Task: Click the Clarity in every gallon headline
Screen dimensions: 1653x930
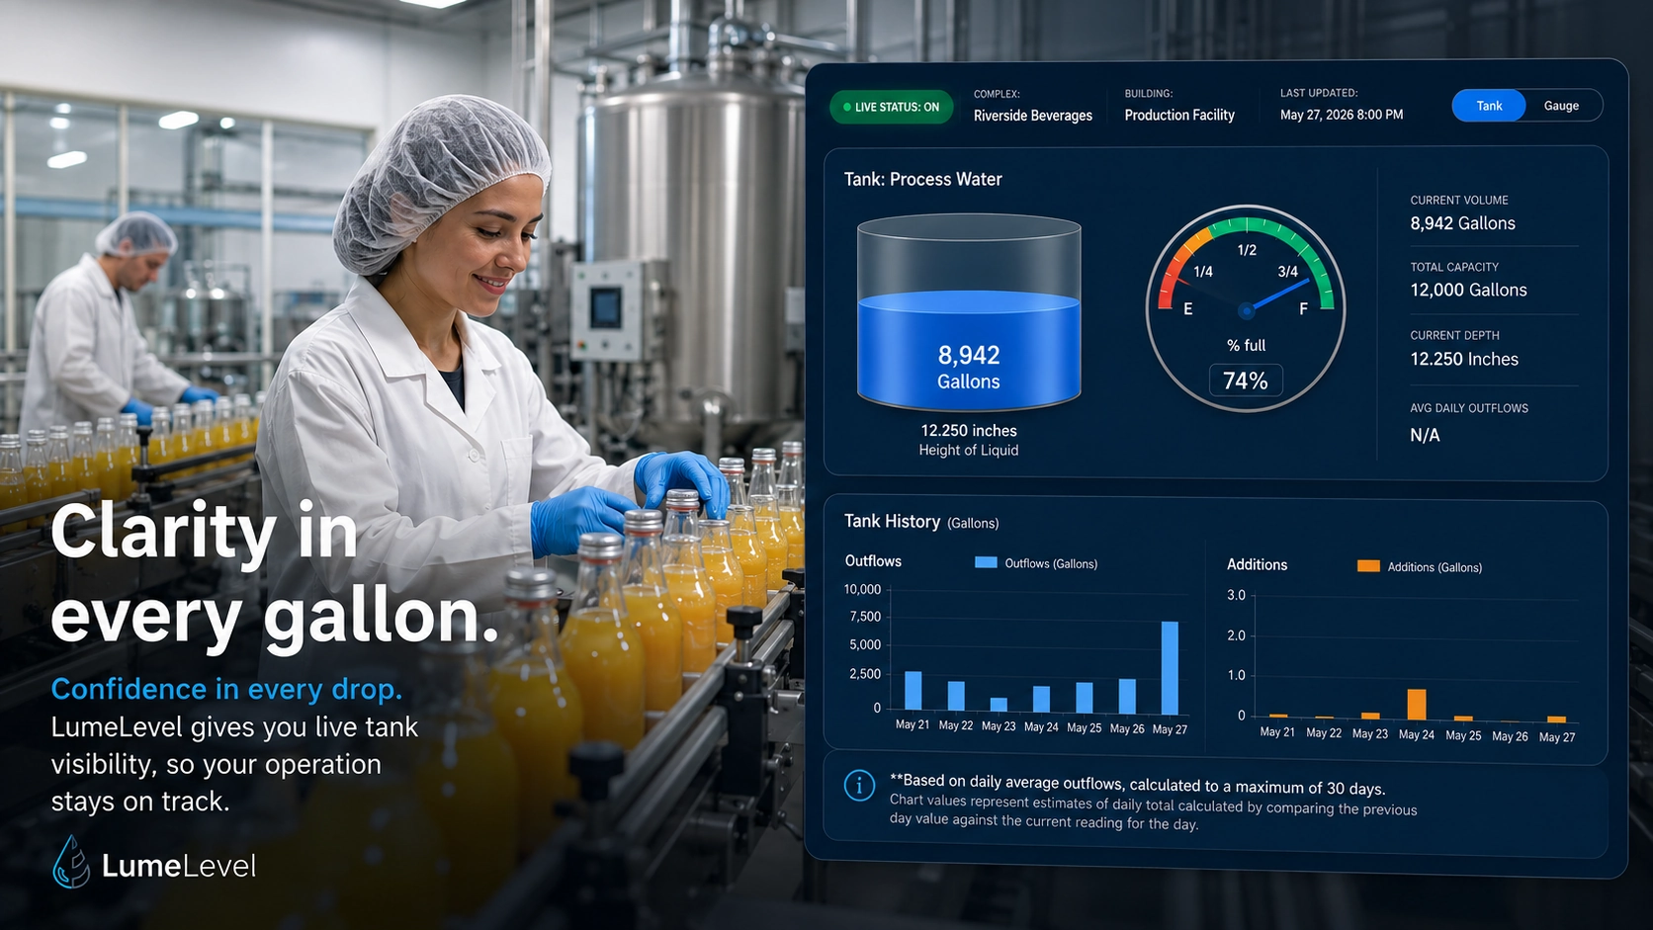Action: [275, 573]
